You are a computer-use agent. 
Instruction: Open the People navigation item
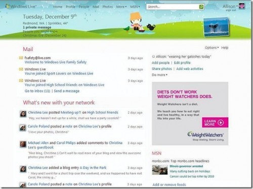coord(84,7)
